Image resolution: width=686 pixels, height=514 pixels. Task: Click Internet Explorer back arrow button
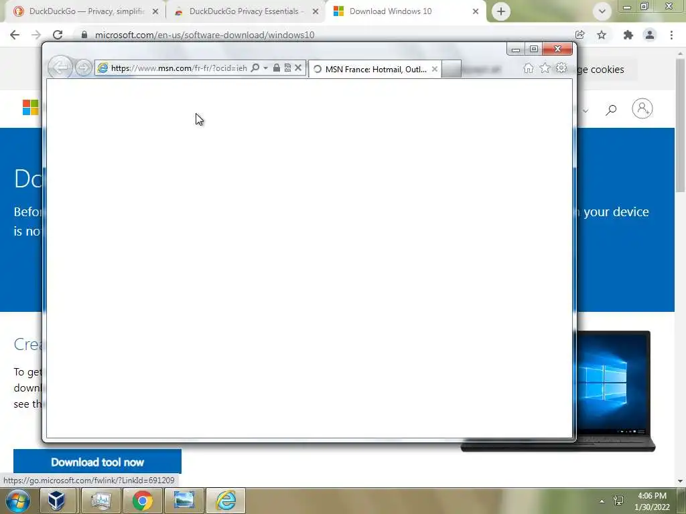click(x=60, y=68)
